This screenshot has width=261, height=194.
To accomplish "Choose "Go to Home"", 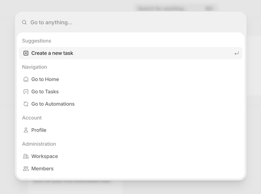I will (131, 79).
